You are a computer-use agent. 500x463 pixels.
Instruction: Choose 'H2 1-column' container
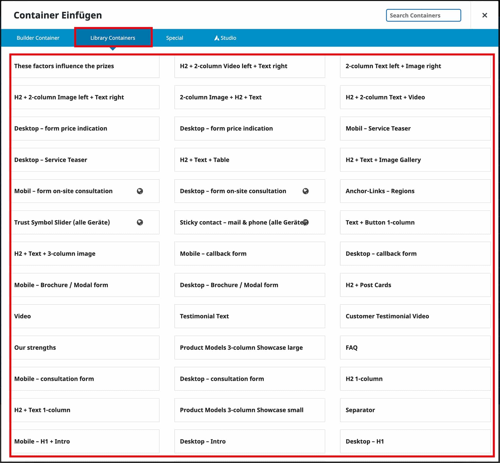click(x=415, y=379)
